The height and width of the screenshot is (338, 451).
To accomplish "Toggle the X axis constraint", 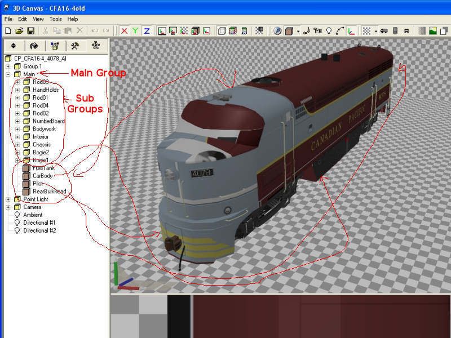I will [x=124, y=30].
